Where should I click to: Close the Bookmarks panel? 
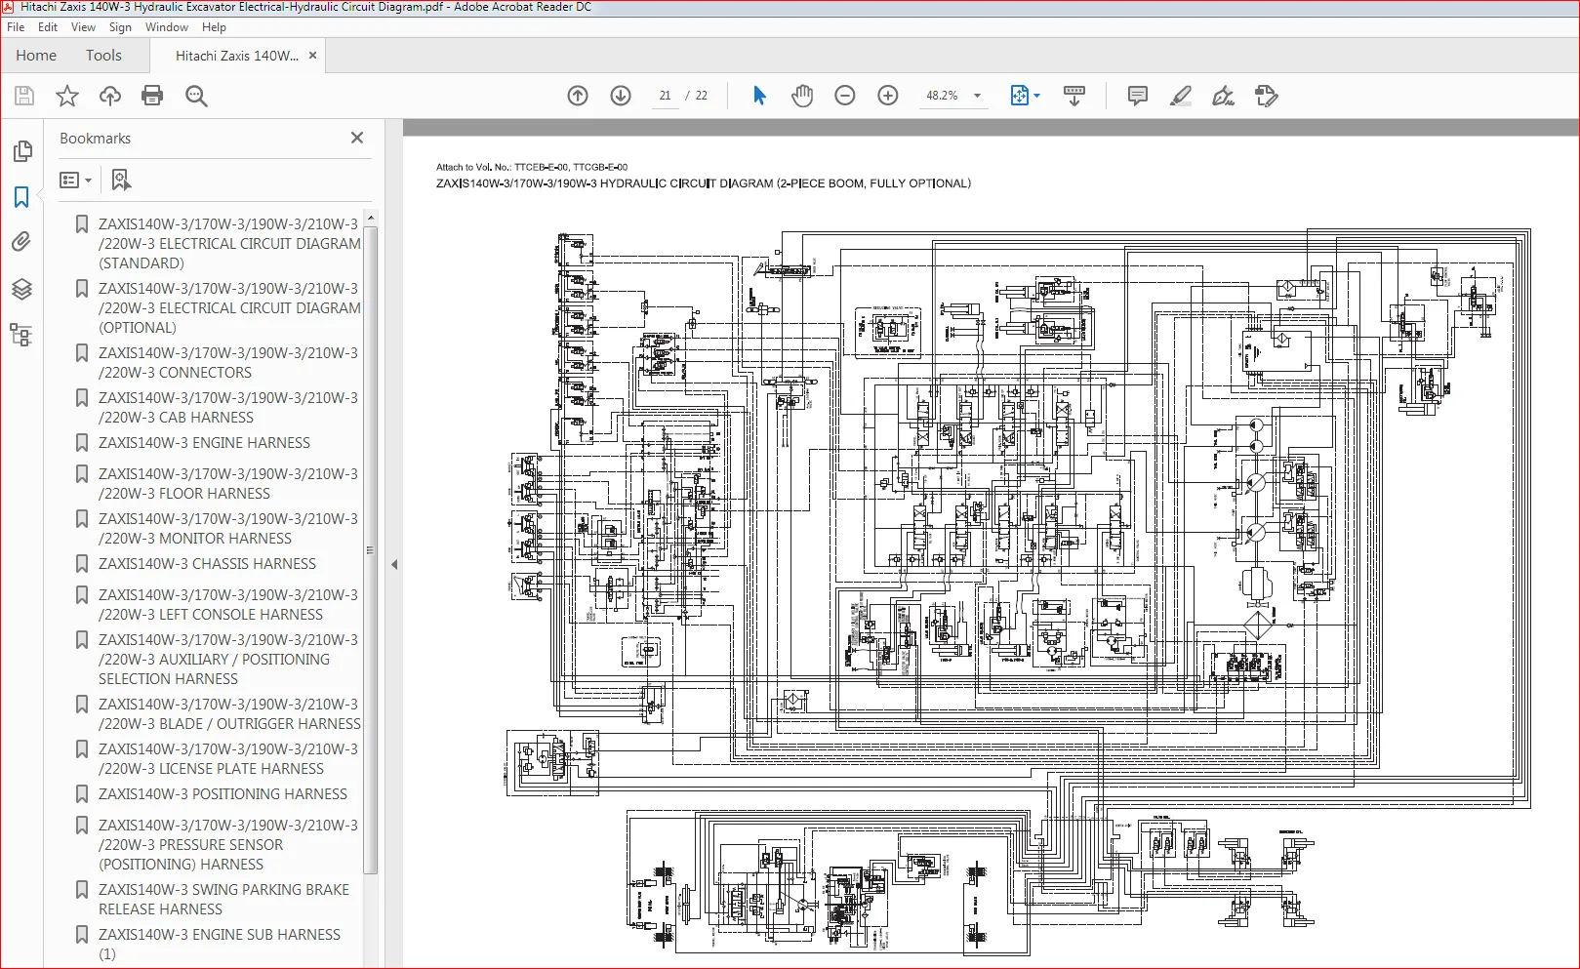(x=357, y=138)
